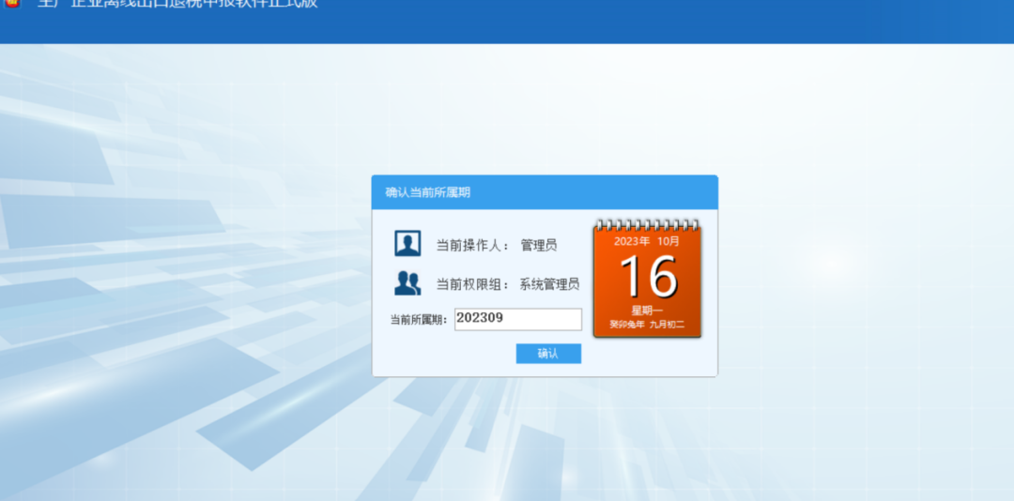Click the 星期一 weekday label on the calendar
The height and width of the screenshot is (501, 1014).
click(x=647, y=311)
